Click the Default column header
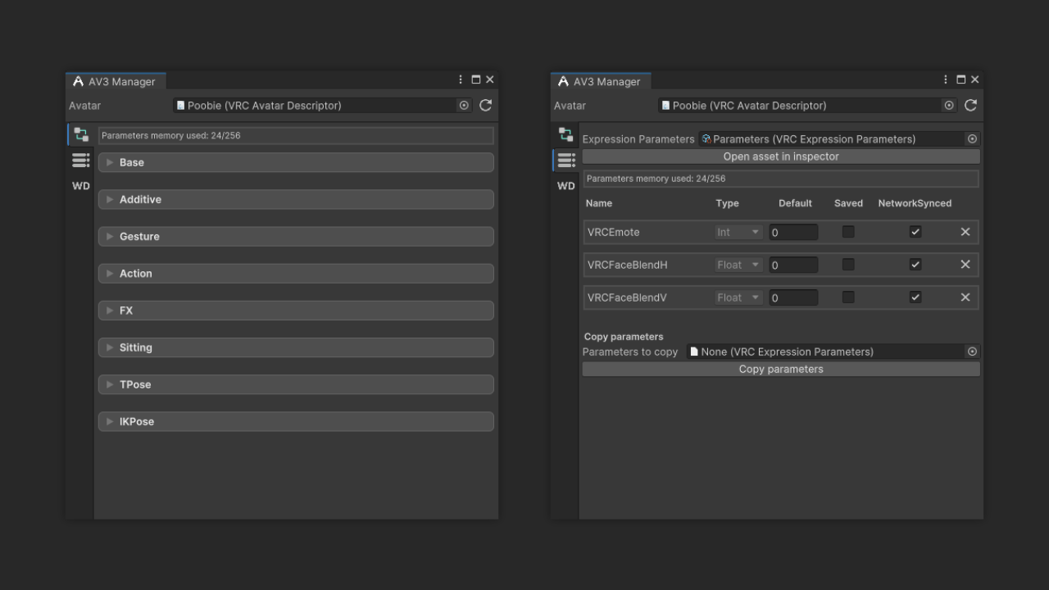 pyautogui.click(x=795, y=203)
